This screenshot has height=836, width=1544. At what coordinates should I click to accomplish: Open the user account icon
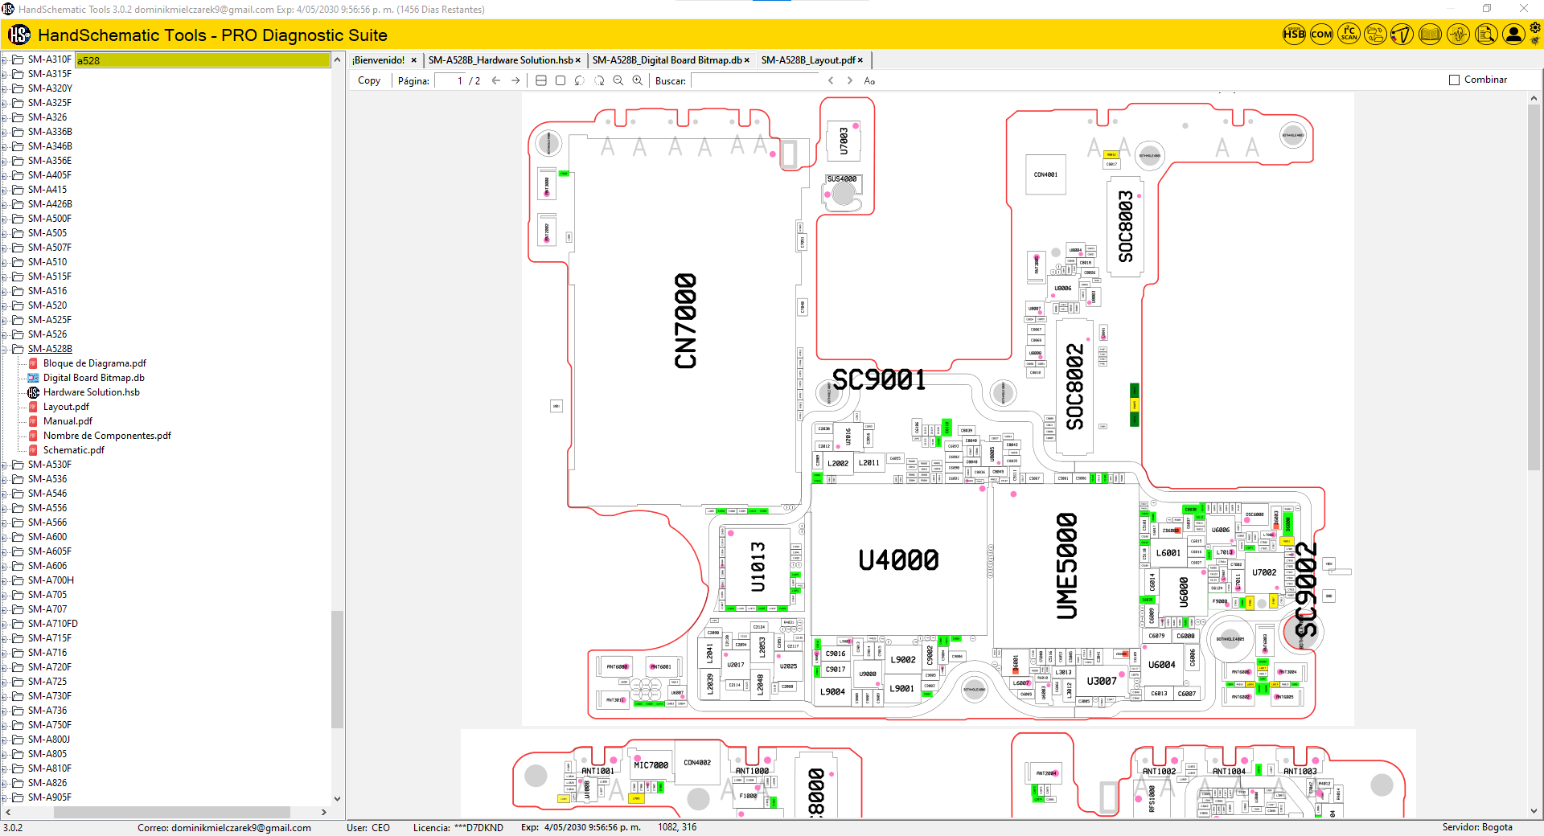pos(1513,35)
